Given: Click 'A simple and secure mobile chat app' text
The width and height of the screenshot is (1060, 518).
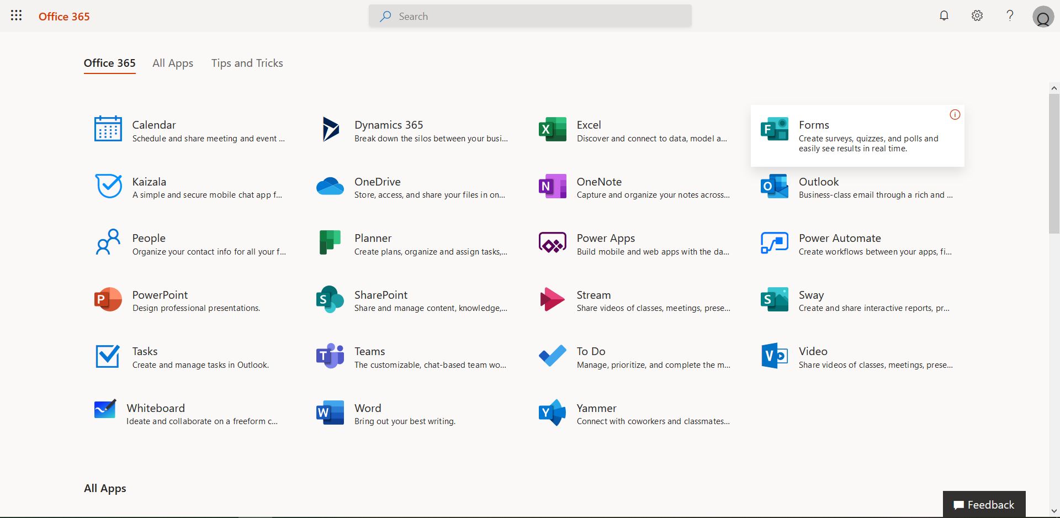Looking at the screenshot, I should click(x=207, y=195).
